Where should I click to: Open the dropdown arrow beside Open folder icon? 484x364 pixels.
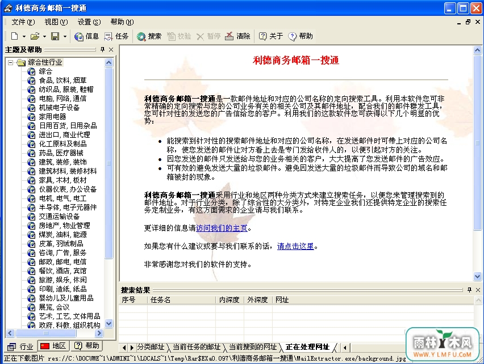point(44,37)
